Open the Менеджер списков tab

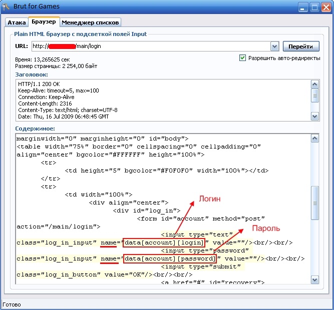90,22
